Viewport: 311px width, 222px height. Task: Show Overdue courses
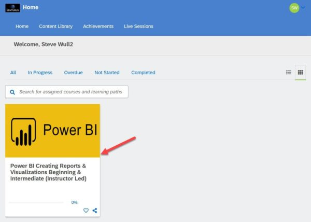point(73,73)
